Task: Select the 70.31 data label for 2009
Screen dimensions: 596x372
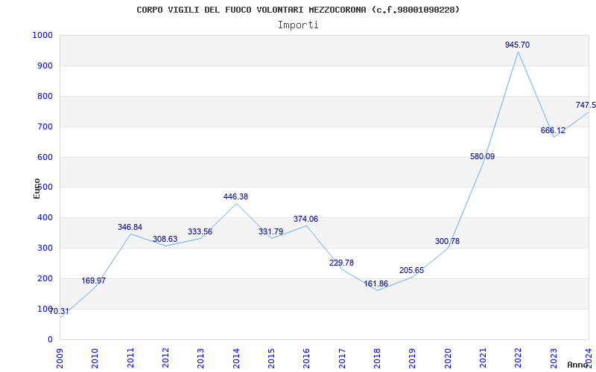Action: (x=59, y=311)
